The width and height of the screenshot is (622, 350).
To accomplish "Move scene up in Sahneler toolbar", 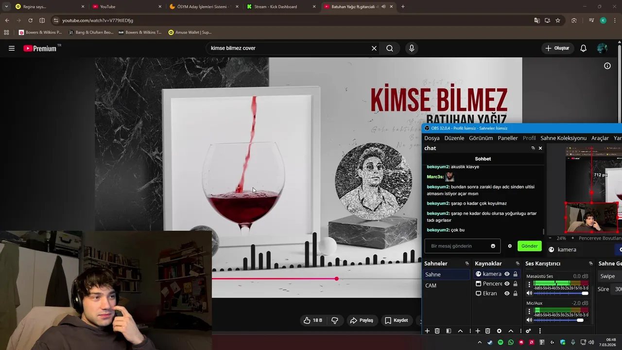I will tap(460, 331).
